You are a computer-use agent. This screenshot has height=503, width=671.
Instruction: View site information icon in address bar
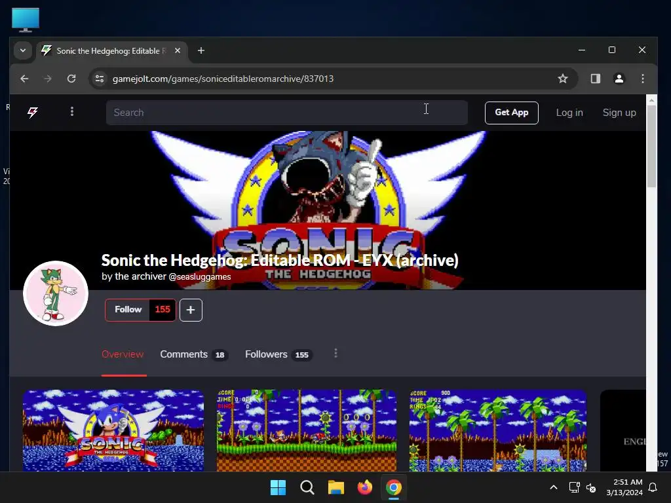pyautogui.click(x=100, y=79)
